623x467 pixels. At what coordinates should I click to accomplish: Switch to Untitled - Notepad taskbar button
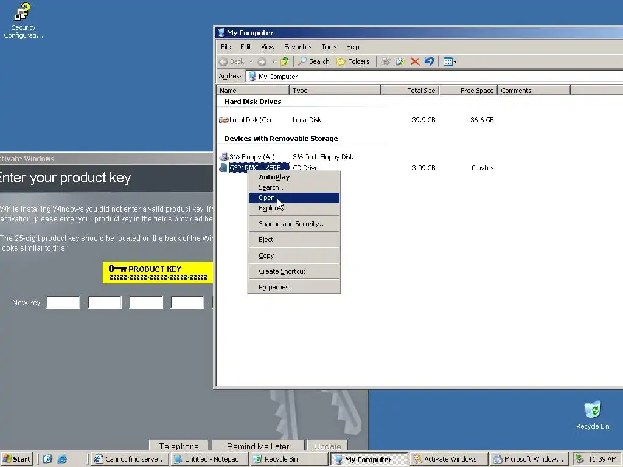click(x=210, y=459)
